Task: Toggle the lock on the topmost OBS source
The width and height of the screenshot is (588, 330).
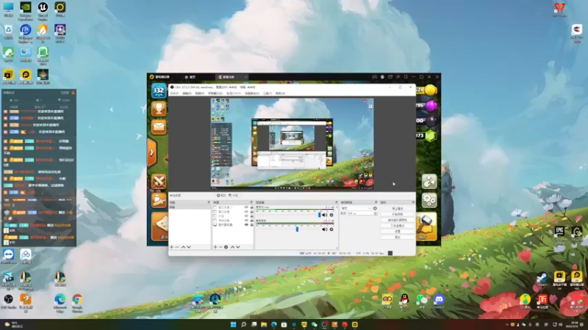Action: 251,208
